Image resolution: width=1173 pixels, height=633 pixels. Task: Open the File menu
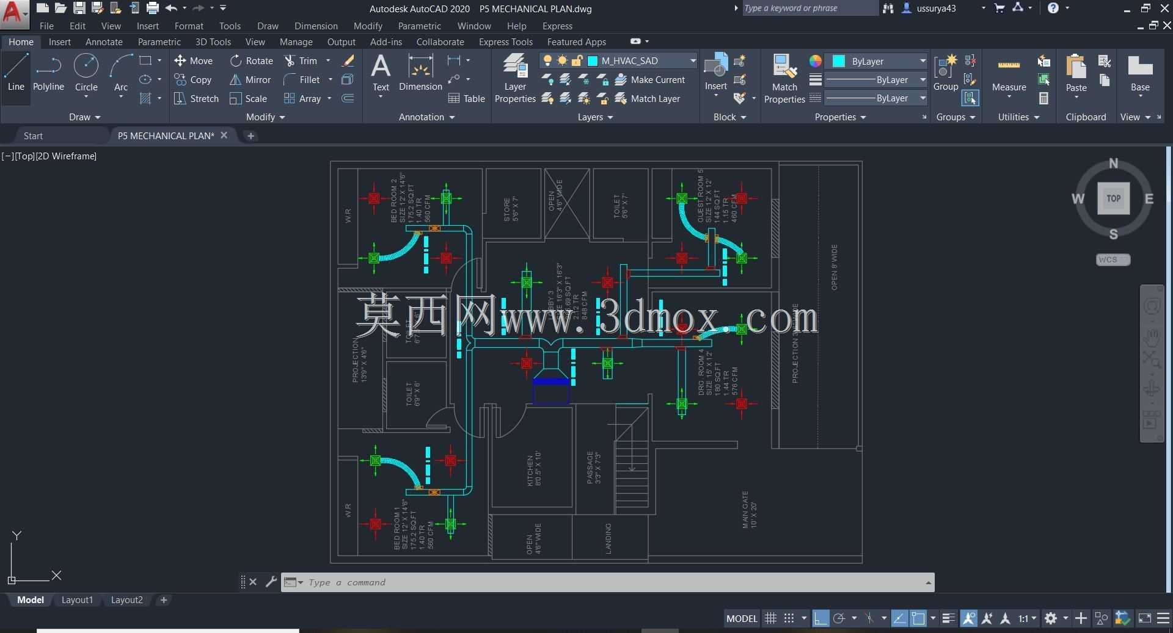[x=46, y=26]
